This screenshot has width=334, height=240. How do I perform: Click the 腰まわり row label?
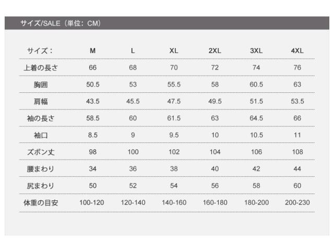point(40,169)
